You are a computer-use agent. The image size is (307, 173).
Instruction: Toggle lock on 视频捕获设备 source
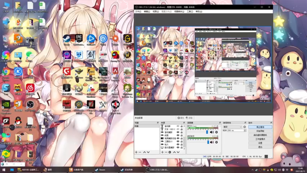pyautogui.click(x=182, y=138)
